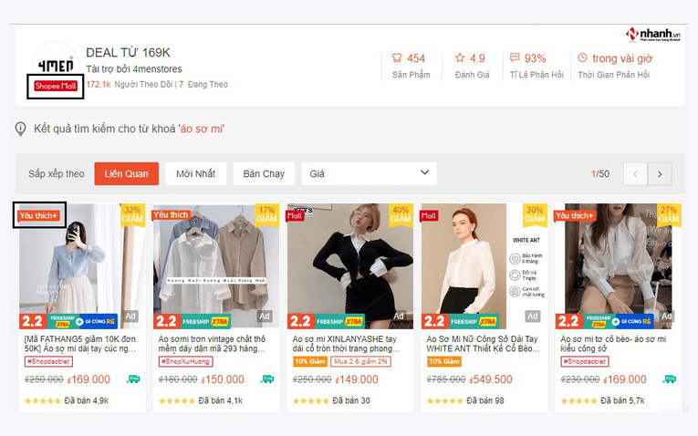The image size is (698, 436).
Task: Sort by Bán Chạy
Action: click(264, 174)
